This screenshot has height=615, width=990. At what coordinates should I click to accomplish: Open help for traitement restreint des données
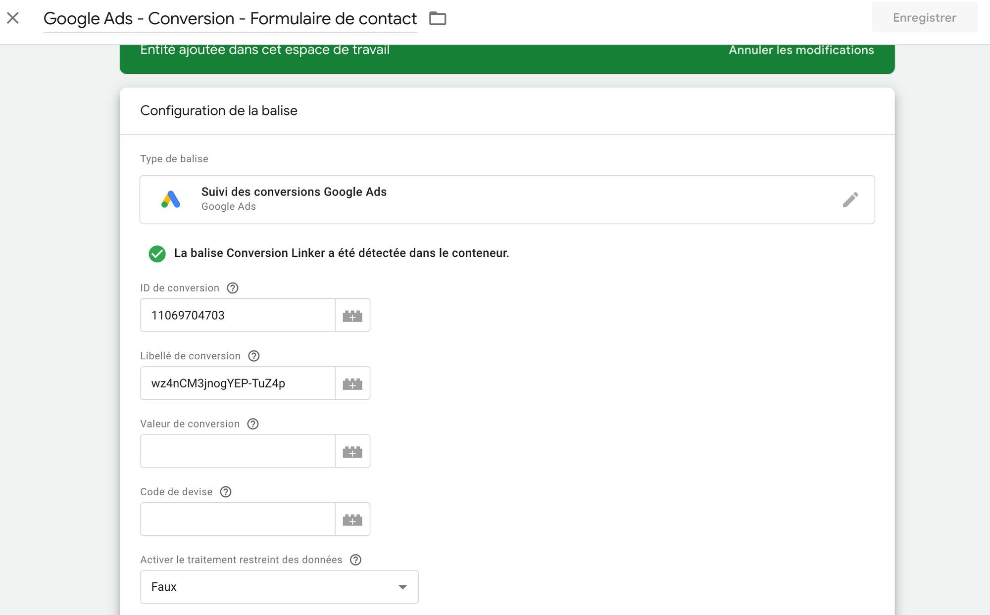point(356,560)
